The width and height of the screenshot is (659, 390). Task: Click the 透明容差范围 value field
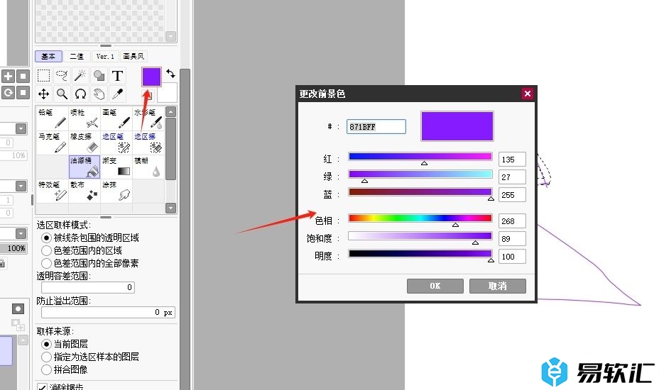point(88,287)
